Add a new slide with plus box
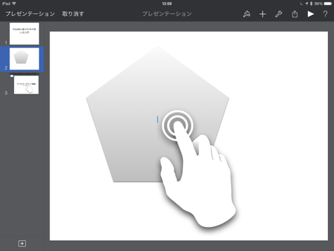This screenshot has width=334, height=251. 22,244
